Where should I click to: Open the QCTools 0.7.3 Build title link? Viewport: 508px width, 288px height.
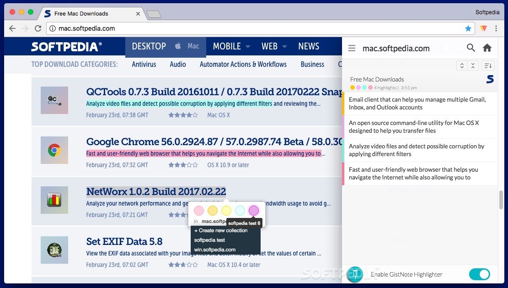pyautogui.click(x=214, y=92)
